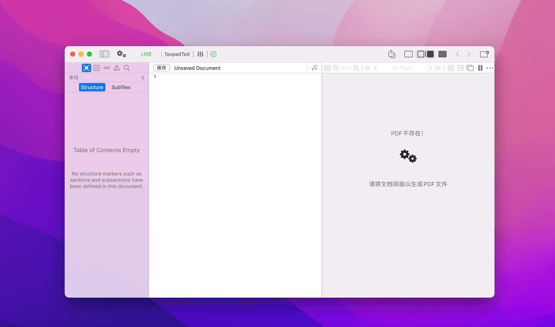Open the typesetting options sliders icon

tap(200, 54)
